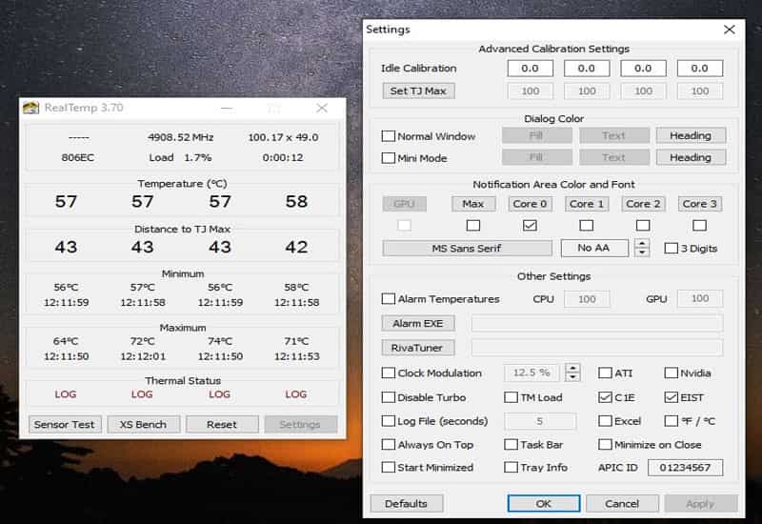Click the first LOG thermal status entry
This screenshot has width=762, height=524.
point(66,394)
